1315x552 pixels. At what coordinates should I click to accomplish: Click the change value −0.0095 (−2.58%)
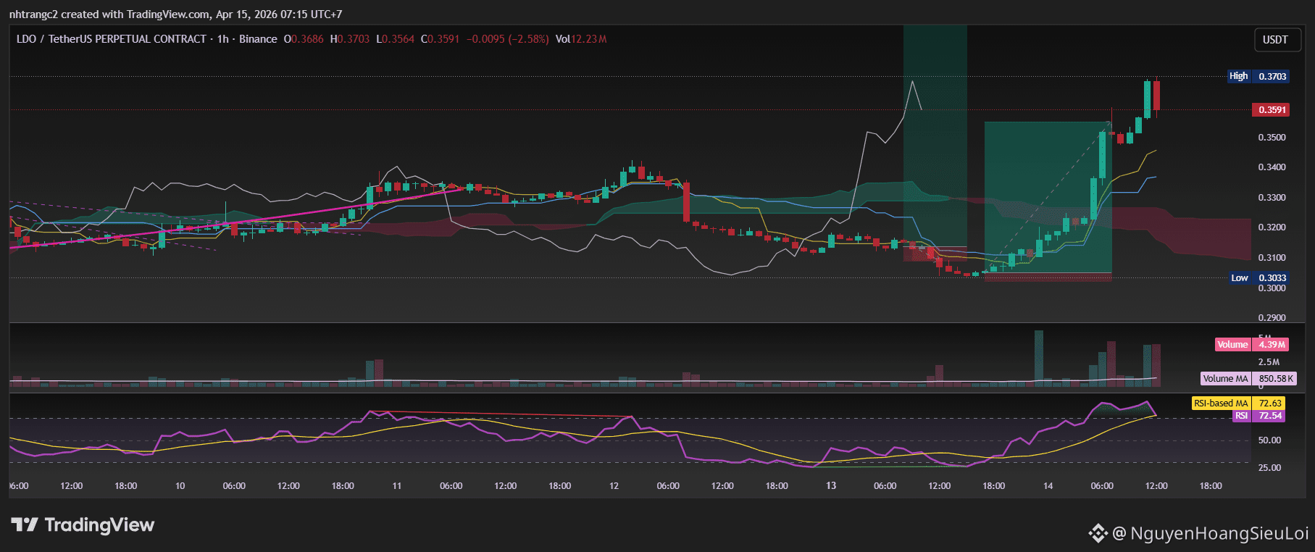pos(507,39)
